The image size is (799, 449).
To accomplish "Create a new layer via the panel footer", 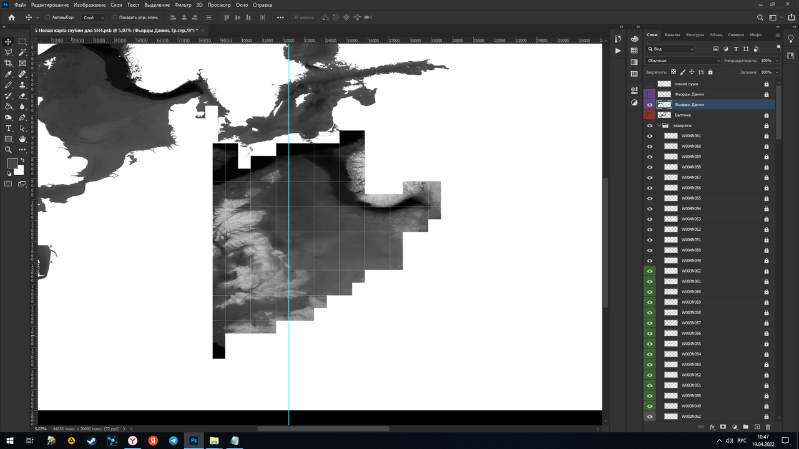I will pyautogui.click(x=757, y=427).
